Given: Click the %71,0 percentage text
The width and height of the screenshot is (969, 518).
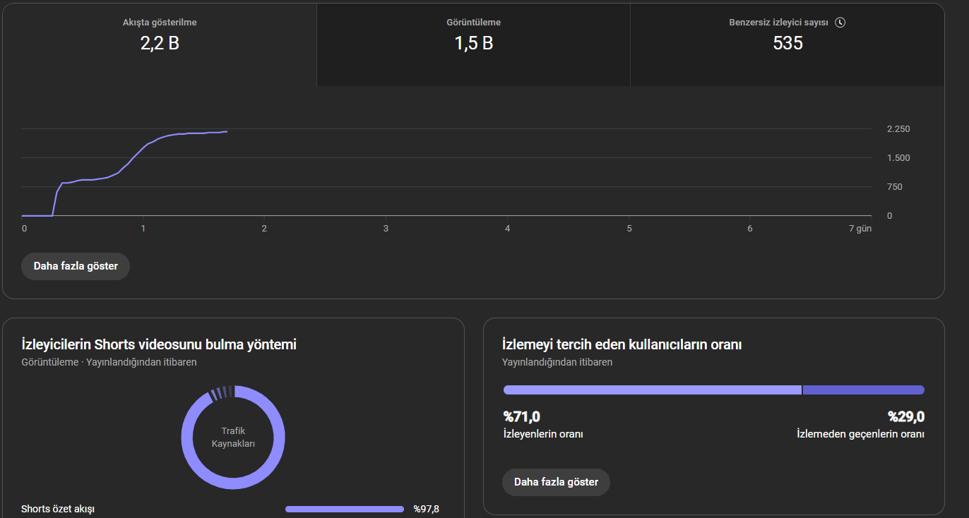Looking at the screenshot, I should (521, 417).
